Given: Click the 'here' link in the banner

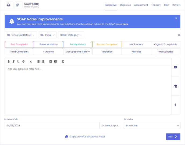Looking at the screenshot, I should coord(125,24).
